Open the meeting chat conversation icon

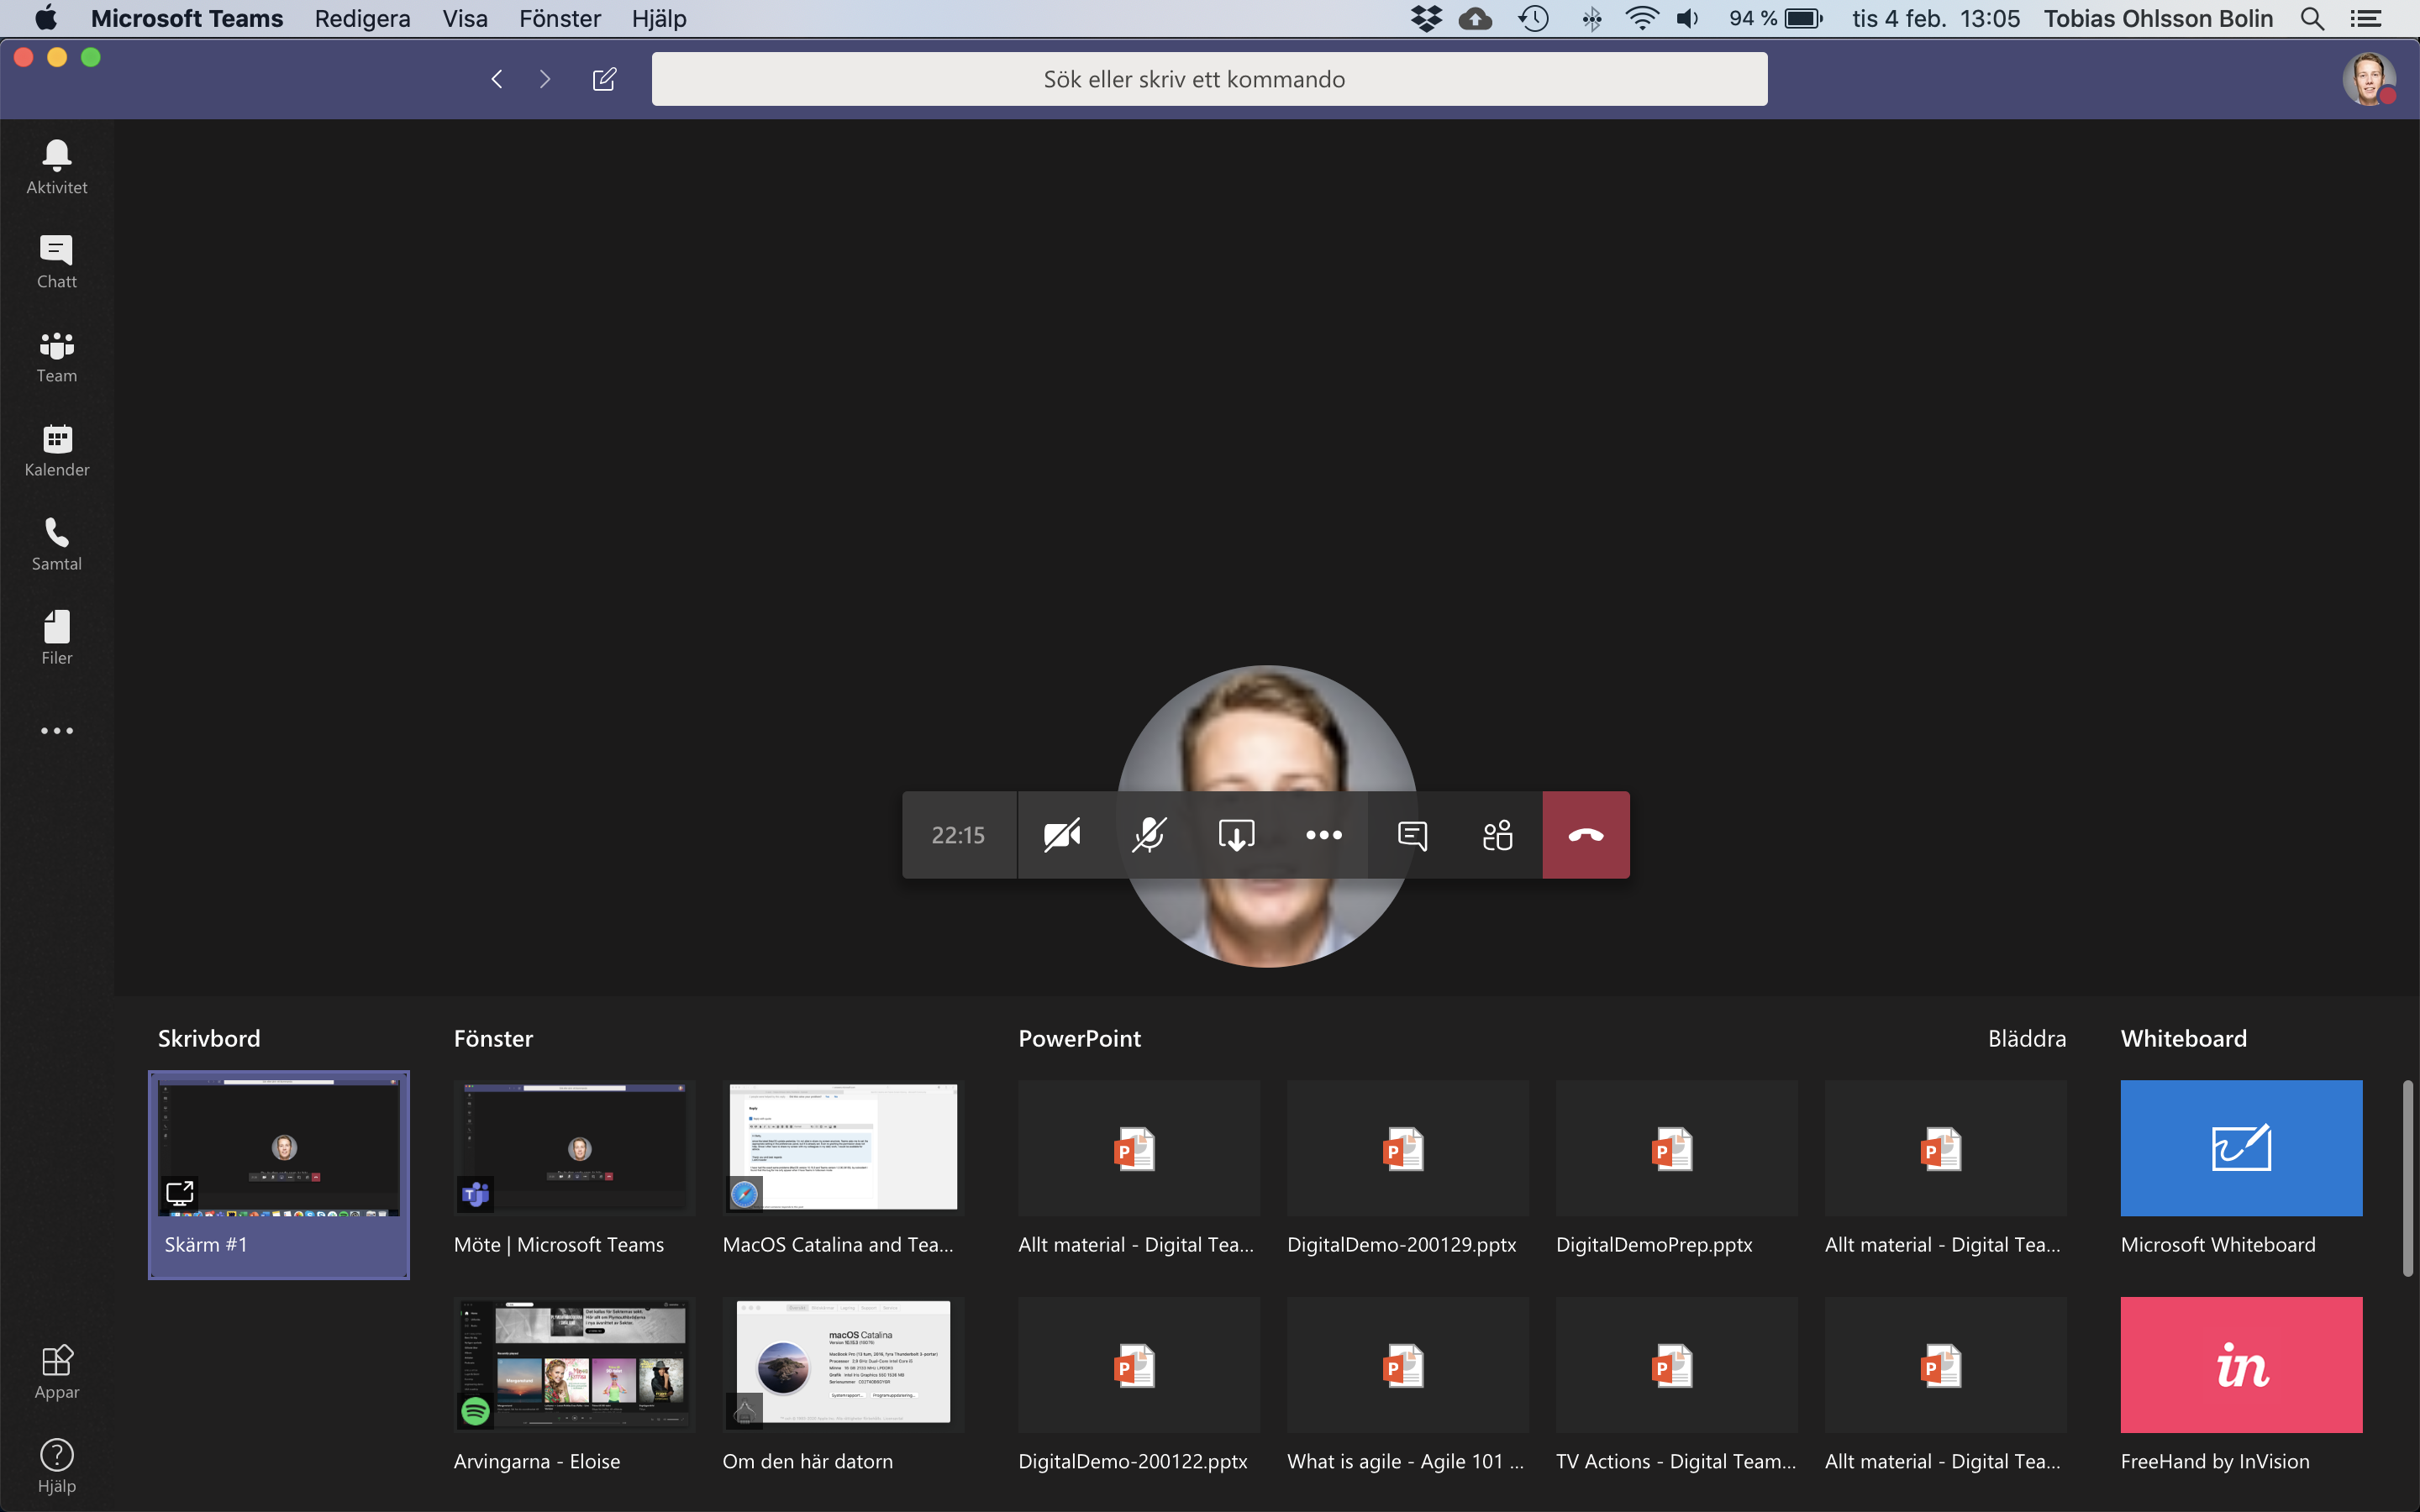[1412, 835]
